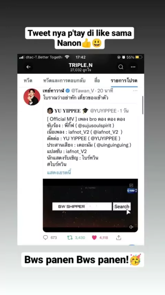Toggle the heart like with 4,118

[x=94, y=238]
